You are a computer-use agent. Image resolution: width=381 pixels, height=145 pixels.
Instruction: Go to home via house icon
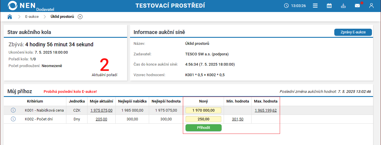[10, 17]
